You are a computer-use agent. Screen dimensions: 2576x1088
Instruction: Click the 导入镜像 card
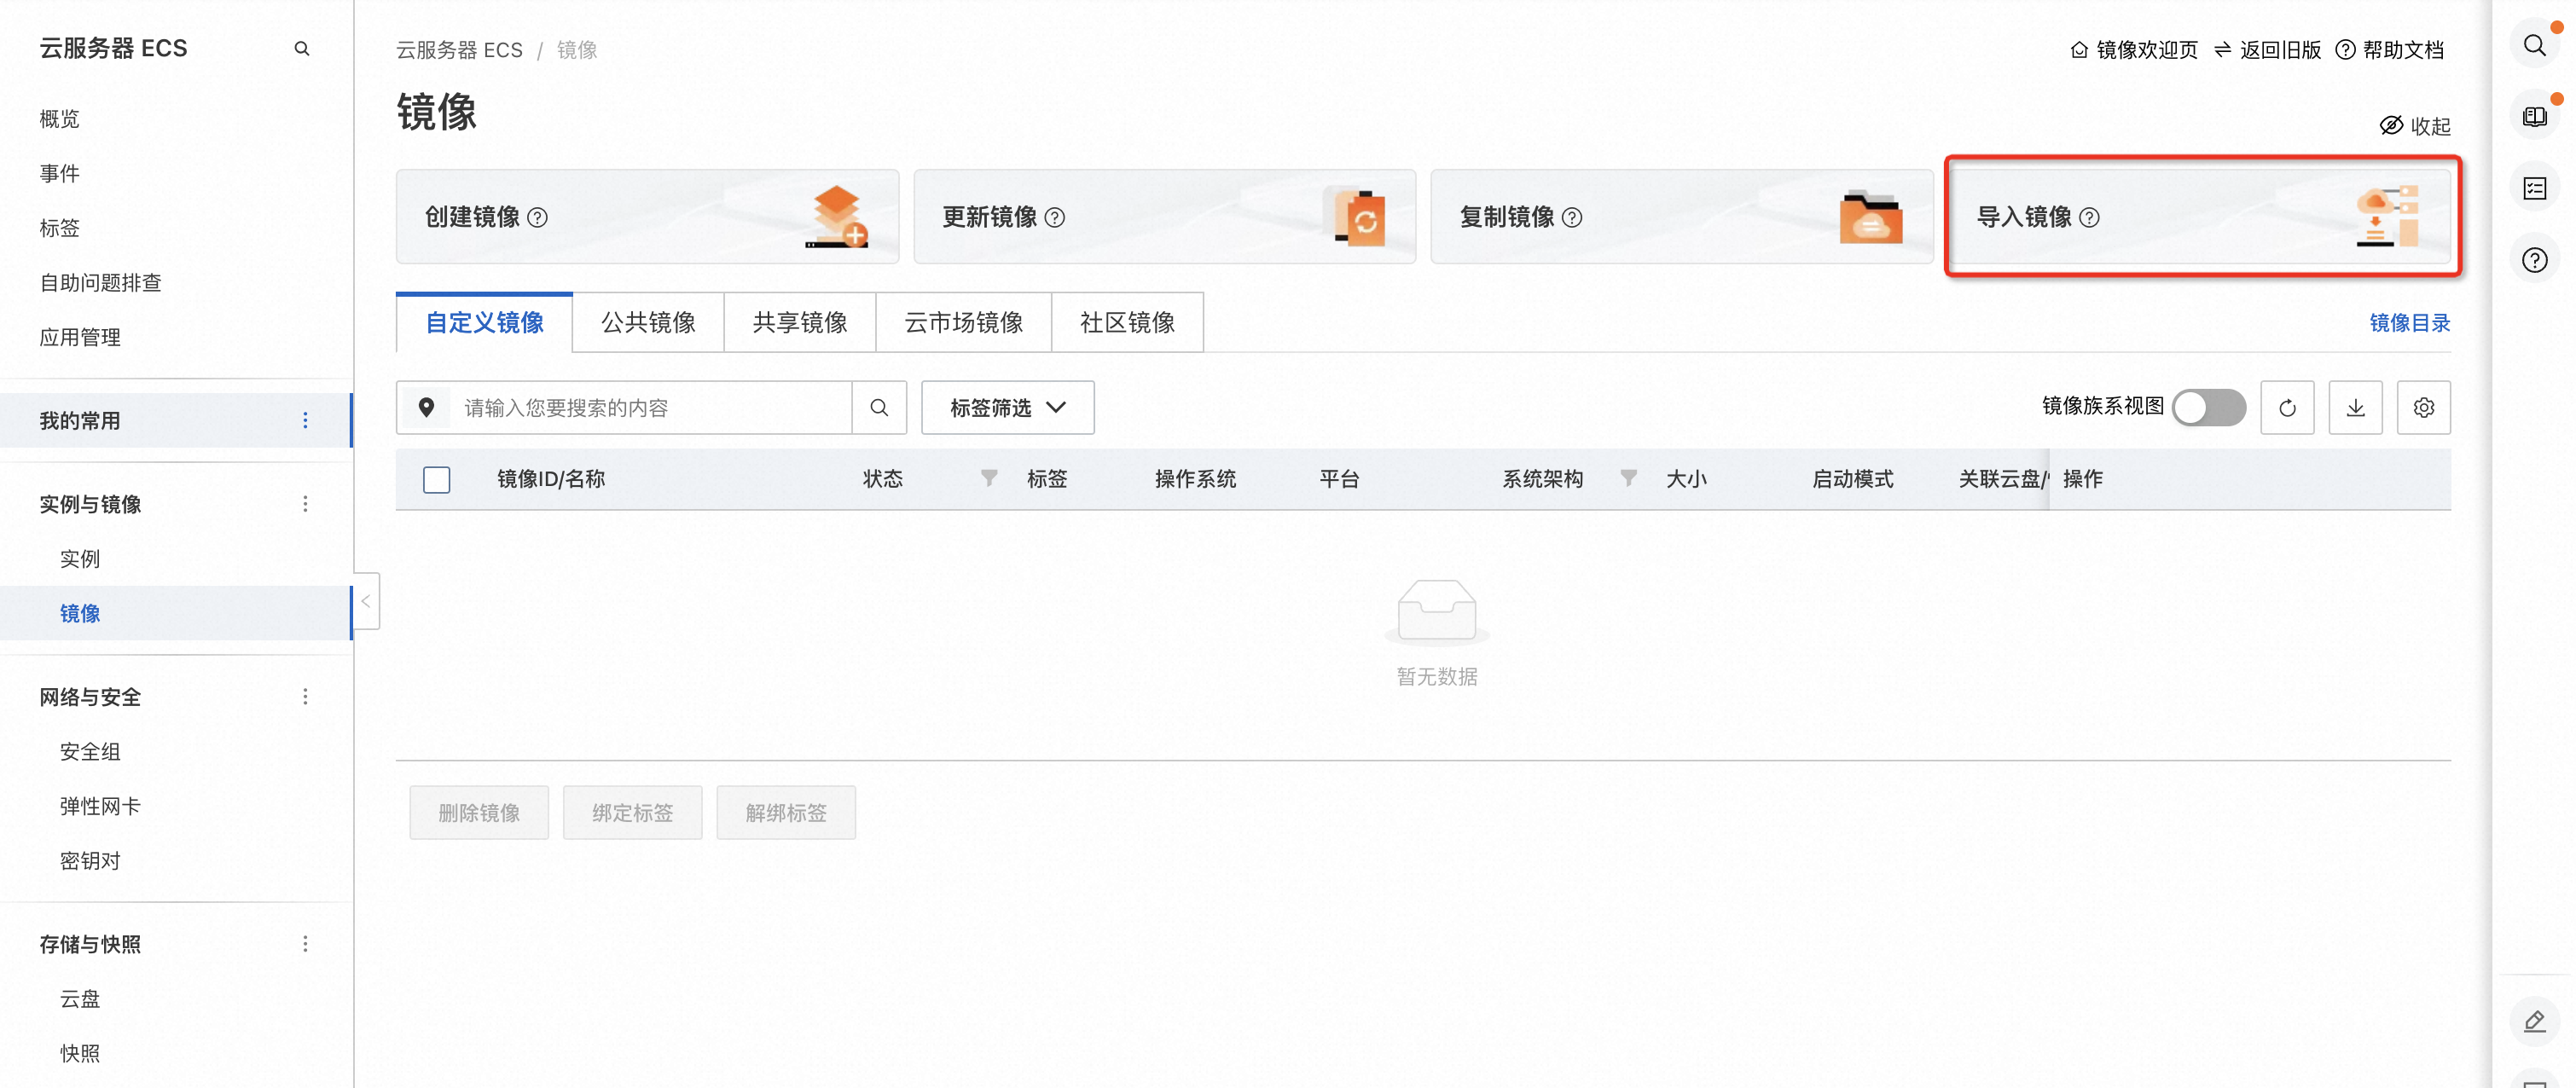point(2200,217)
